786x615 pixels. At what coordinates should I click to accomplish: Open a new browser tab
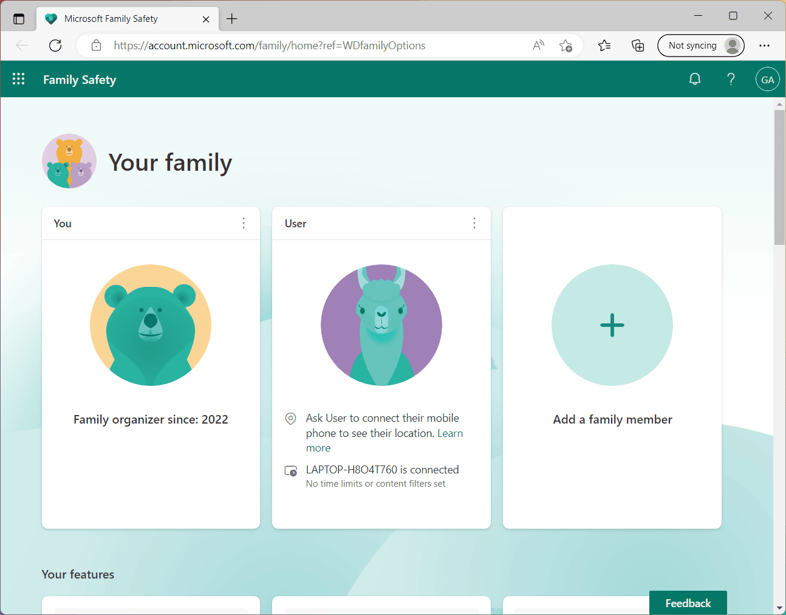tap(232, 19)
